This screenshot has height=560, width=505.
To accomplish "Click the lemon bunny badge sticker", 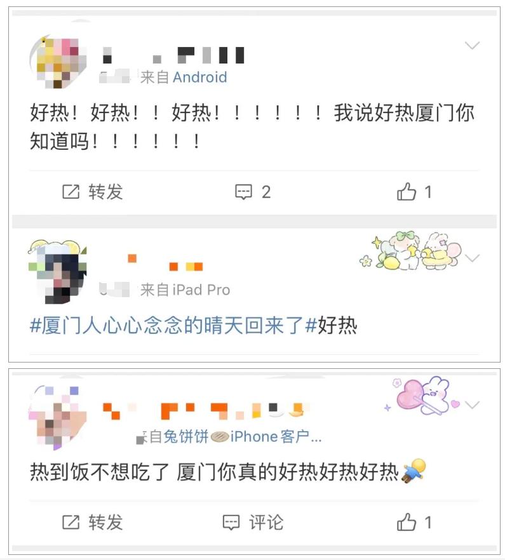I will [x=410, y=250].
